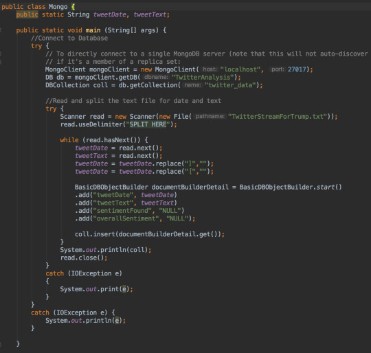Click "String[]" in main's parameters
371x353 pixels.
point(122,30)
